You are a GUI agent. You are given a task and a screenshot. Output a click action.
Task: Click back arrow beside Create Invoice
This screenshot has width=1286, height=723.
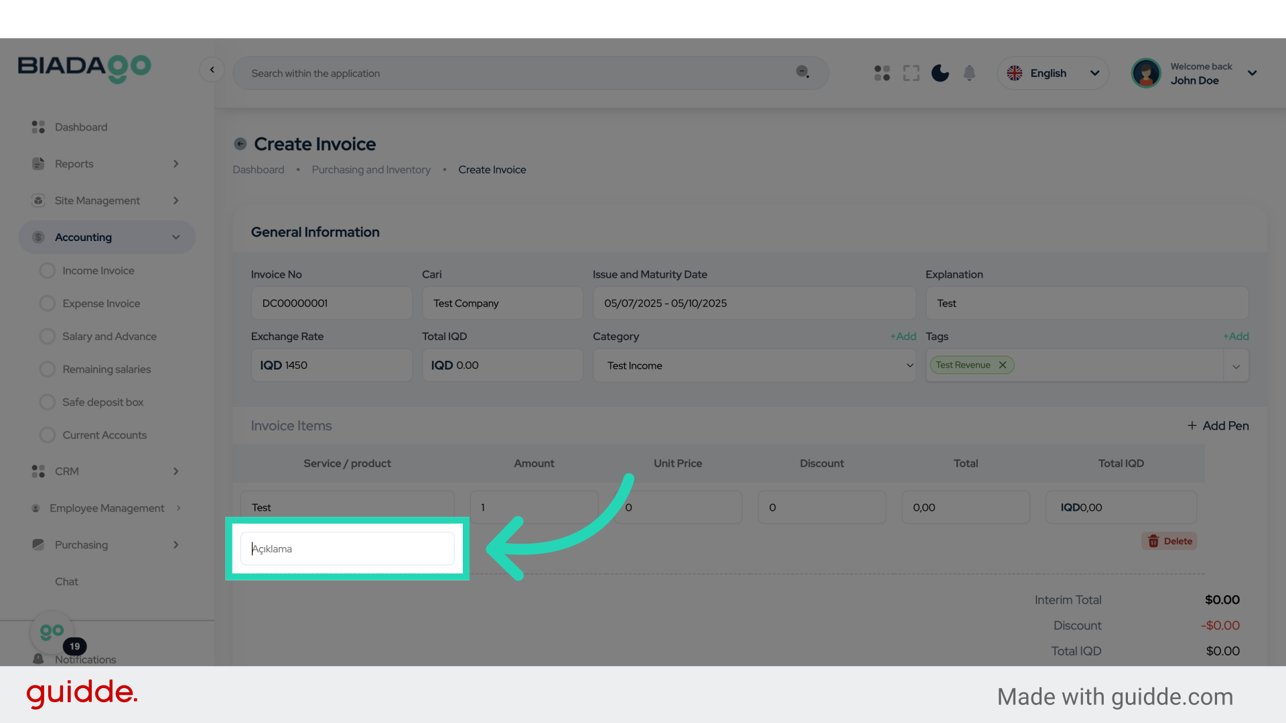(240, 144)
